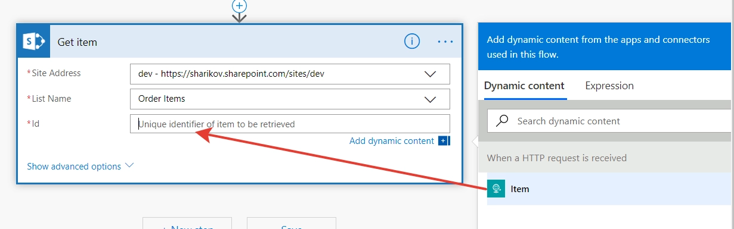Click 'When a HTTP request is received' header
This screenshot has height=229, width=734.
point(557,158)
